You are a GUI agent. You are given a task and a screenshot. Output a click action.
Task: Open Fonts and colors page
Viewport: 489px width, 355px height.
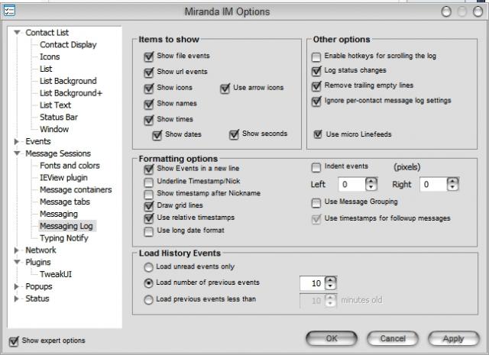coord(70,166)
